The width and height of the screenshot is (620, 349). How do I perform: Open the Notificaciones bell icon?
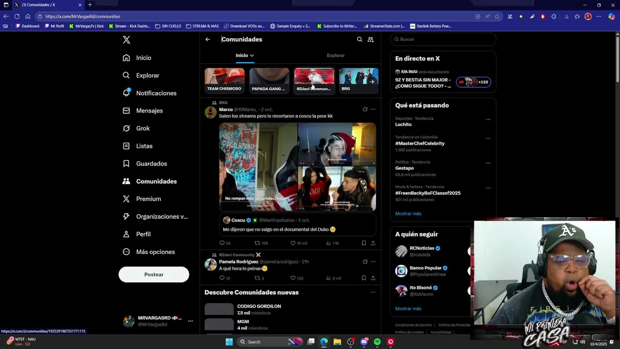click(x=126, y=93)
